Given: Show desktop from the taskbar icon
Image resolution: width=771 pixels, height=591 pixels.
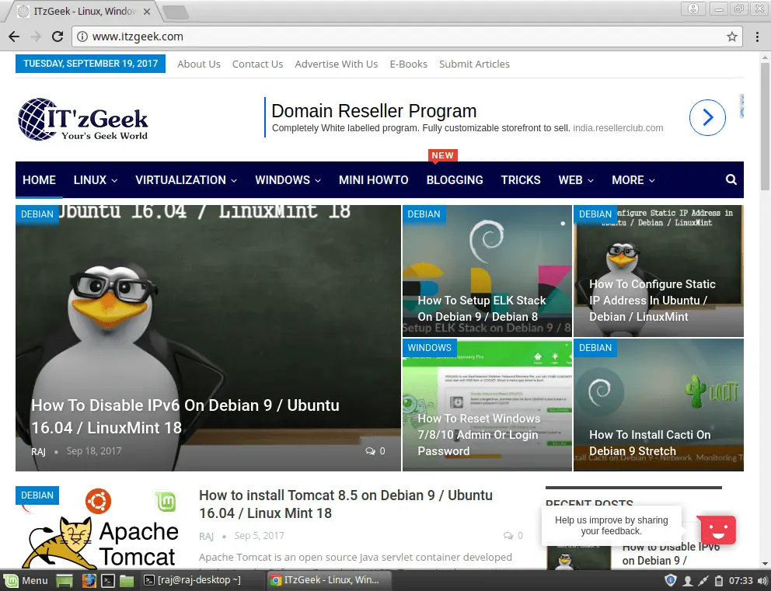Looking at the screenshot, I should coord(65,581).
